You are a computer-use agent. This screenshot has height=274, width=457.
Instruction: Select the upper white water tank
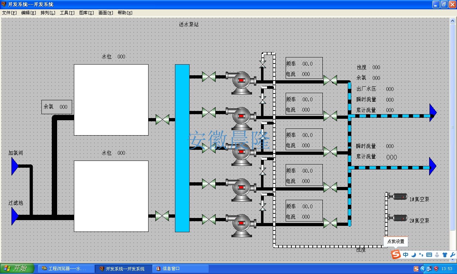[111, 100]
